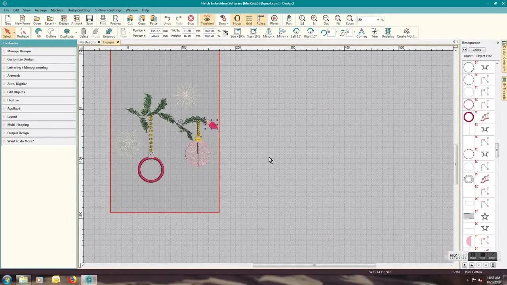
Task: Delete the selected object
Action: 84,33
